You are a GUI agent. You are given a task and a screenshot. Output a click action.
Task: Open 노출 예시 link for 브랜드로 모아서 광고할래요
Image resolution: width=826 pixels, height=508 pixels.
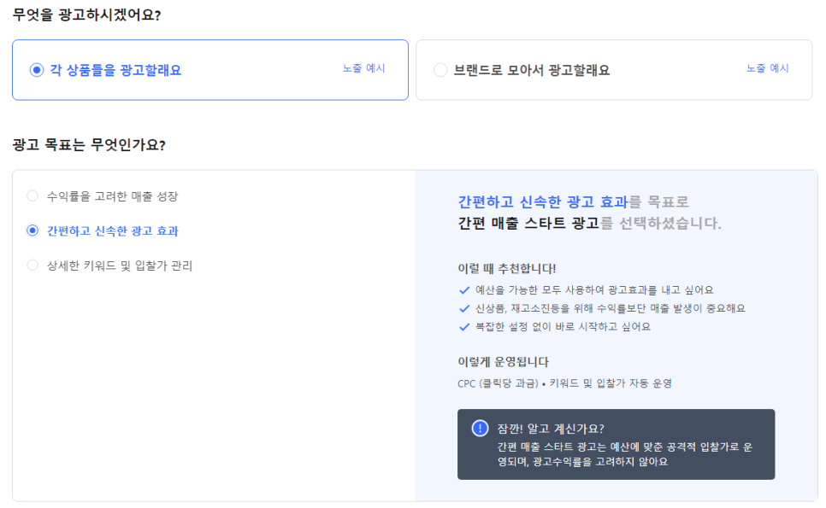click(768, 68)
